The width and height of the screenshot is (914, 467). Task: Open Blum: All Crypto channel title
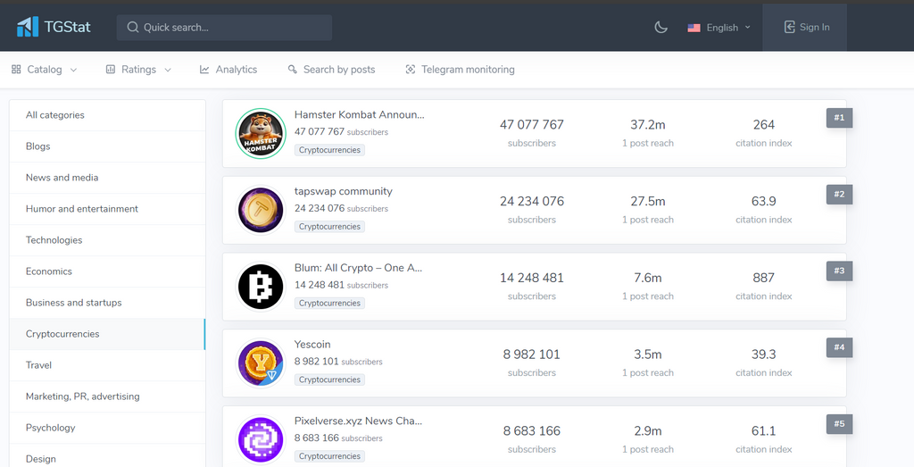click(358, 268)
